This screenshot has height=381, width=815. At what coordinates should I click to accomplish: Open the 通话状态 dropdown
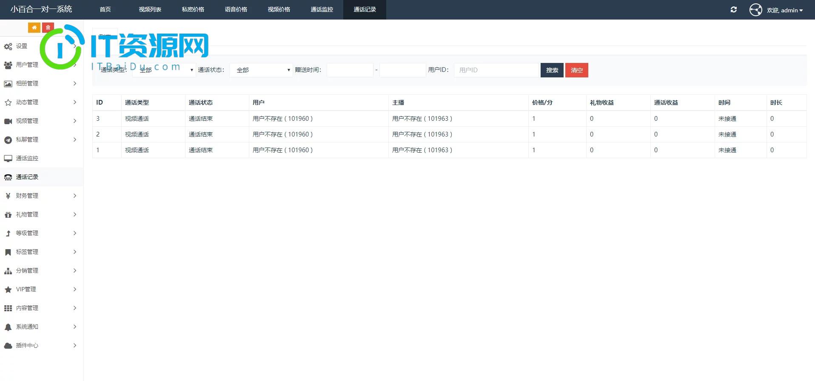(261, 70)
